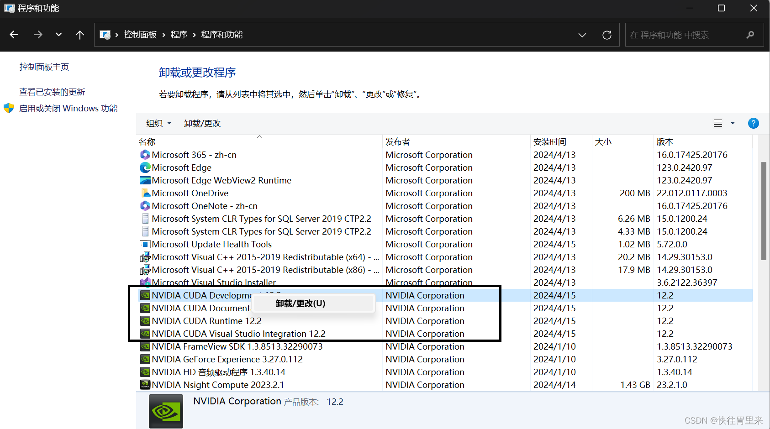
Task: Go forward with the forward arrow
Action: click(x=38, y=35)
